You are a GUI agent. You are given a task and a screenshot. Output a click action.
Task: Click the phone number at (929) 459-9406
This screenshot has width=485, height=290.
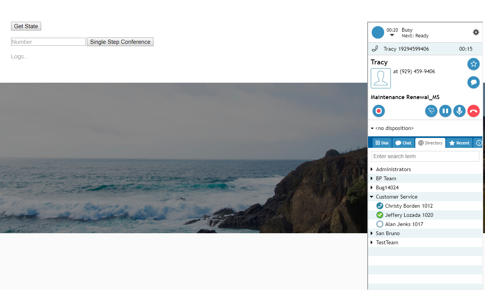click(414, 71)
